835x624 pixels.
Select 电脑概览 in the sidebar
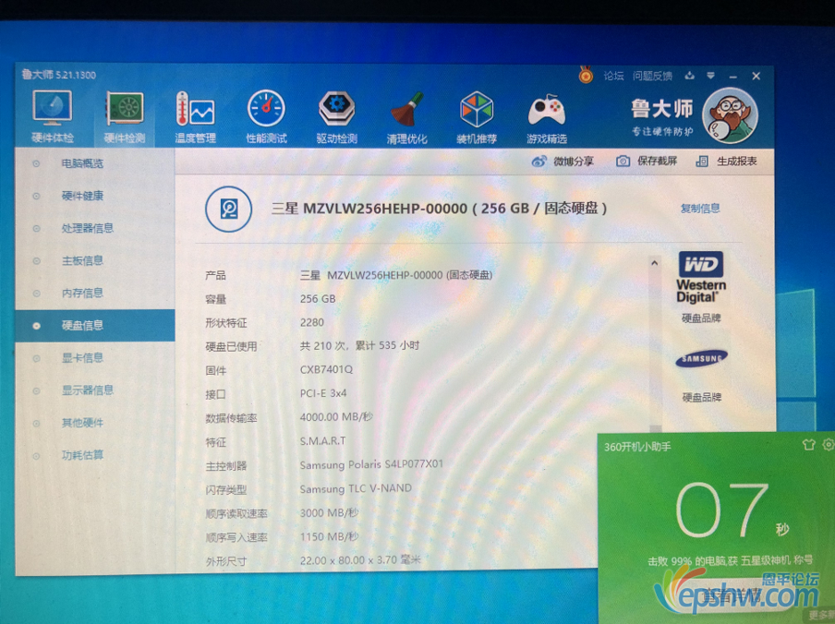point(82,163)
